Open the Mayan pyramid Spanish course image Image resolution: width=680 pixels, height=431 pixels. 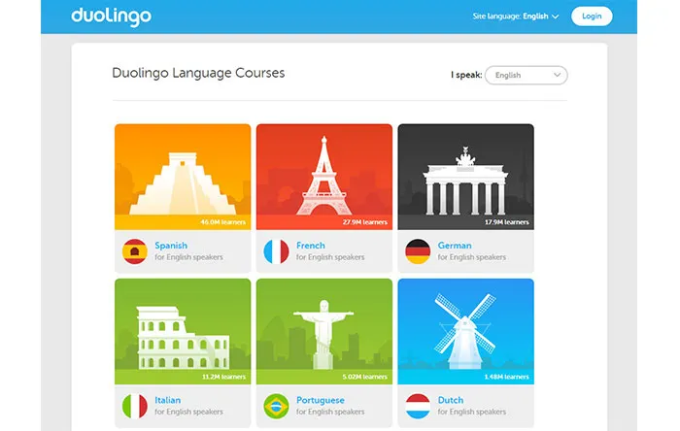pyautogui.click(x=183, y=177)
